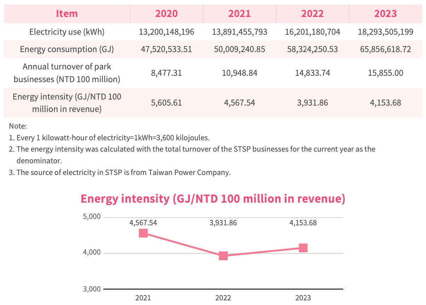Click the 2022 turnover value 14,833.74
Screen dimensions: 426x305
point(313,73)
